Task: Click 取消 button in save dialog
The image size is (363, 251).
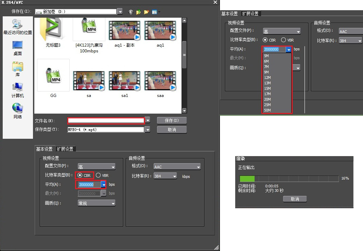Action: pos(172,130)
